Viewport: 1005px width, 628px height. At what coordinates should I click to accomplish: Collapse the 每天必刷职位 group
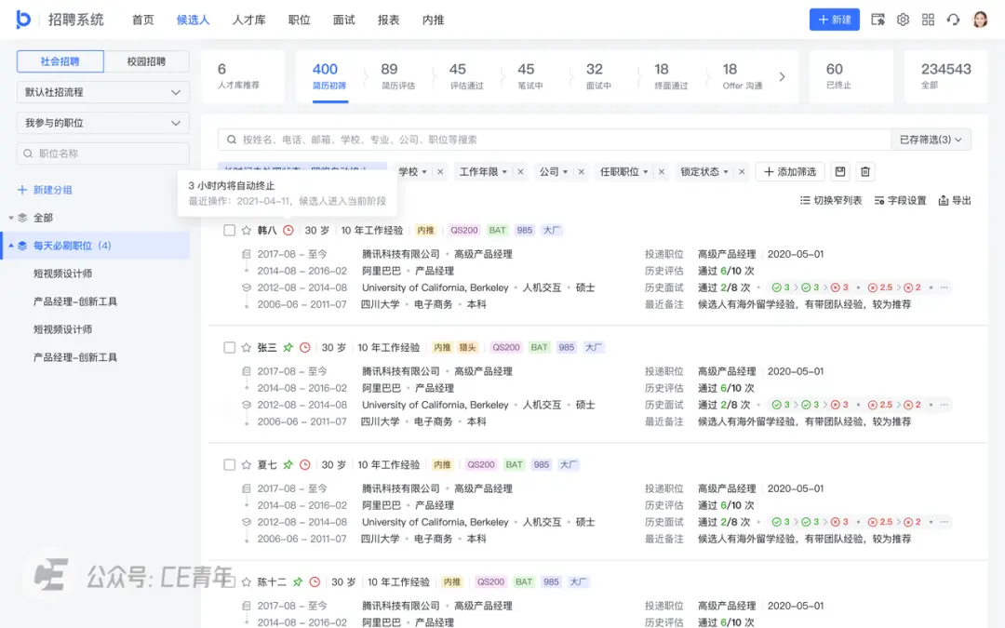(x=11, y=246)
